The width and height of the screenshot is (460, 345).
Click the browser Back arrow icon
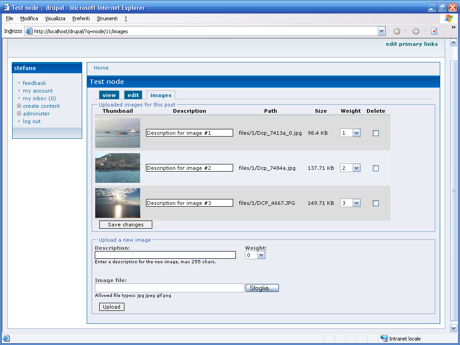click(x=397, y=31)
